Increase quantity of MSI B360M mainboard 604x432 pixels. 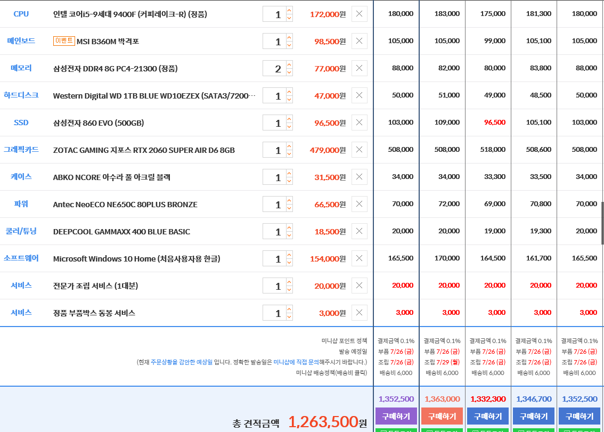pos(289,37)
